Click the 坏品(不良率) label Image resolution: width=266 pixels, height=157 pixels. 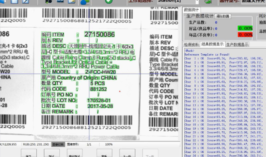tap(201, 35)
